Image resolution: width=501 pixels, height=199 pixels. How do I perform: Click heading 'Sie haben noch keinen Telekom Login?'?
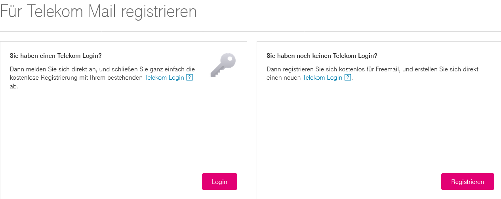click(x=322, y=55)
